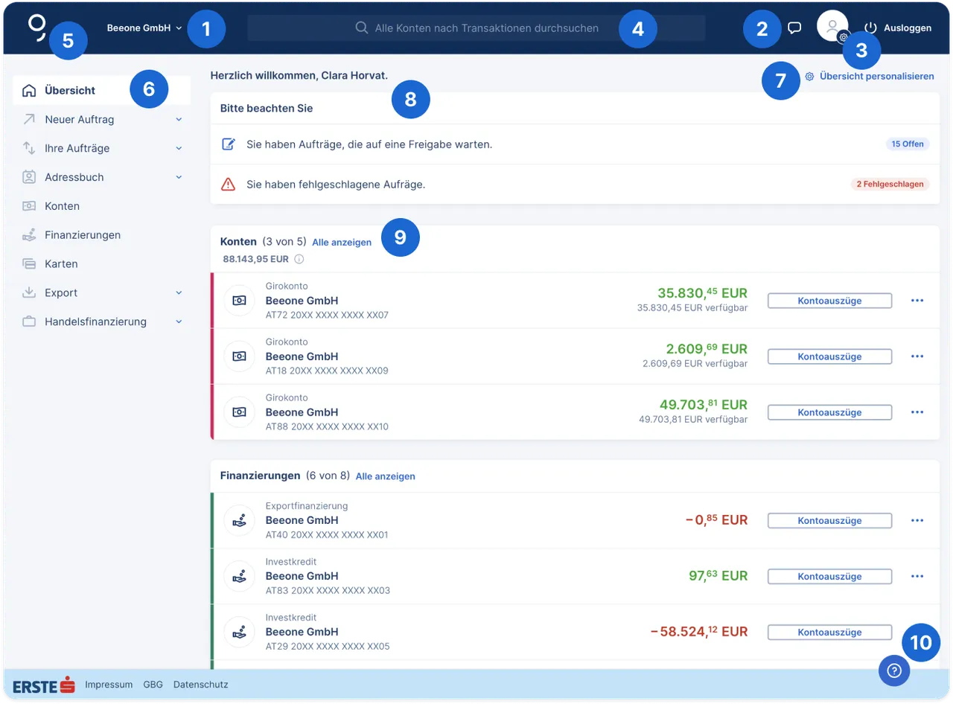Open more options for AT18 account
The height and width of the screenshot is (704, 953).
pyautogui.click(x=917, y=356)
